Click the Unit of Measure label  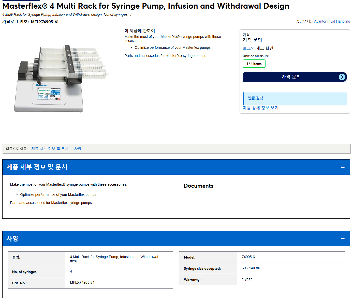pyautogui.click(x=256, y=56)
